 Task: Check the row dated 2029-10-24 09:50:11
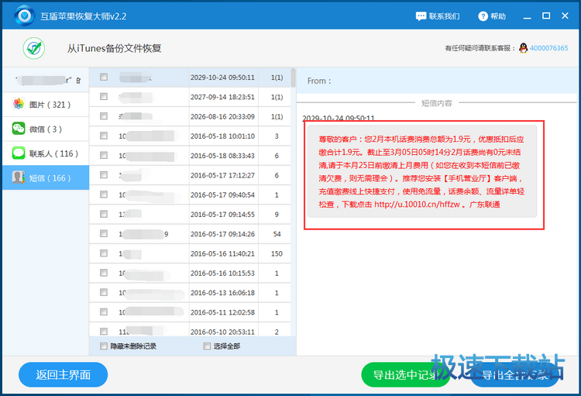104,77
